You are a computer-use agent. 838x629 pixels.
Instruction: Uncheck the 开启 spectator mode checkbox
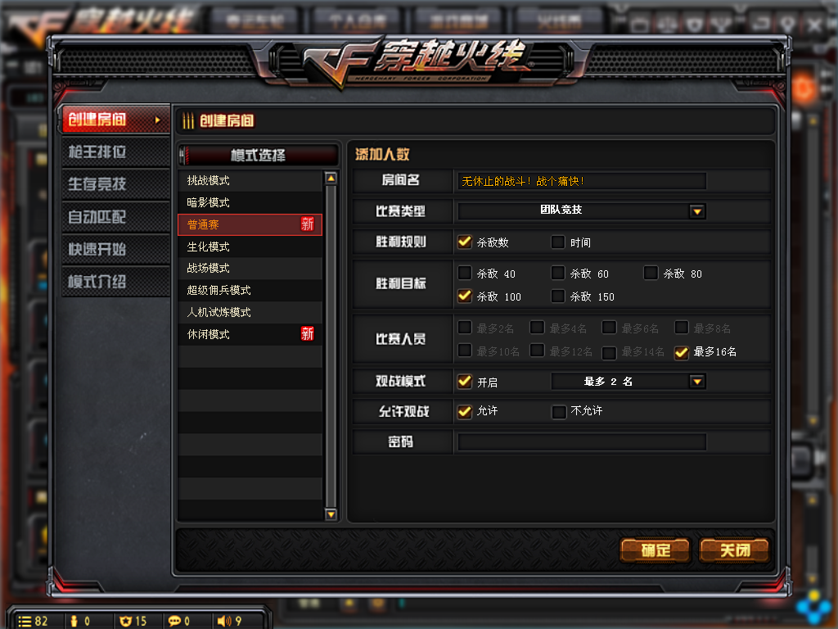(x=465, y=382)
